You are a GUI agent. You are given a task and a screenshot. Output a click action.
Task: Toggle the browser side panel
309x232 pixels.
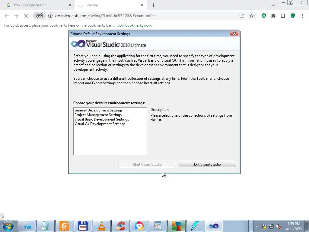283,16
